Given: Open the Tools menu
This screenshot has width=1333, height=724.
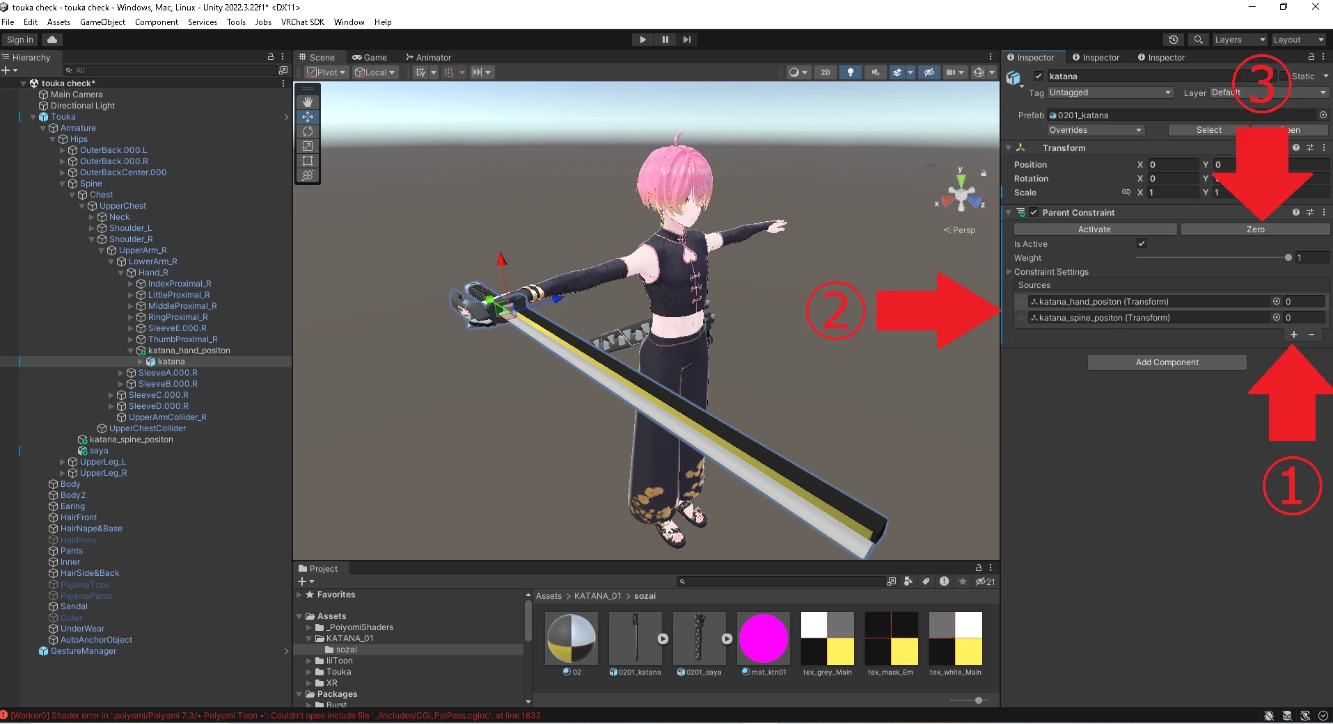Looking at the screenshot, I should [x=236, y=22].
